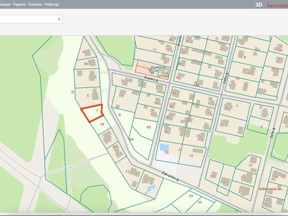
Task: Click the Vilniaus m. map label
Action: point(271,189)
